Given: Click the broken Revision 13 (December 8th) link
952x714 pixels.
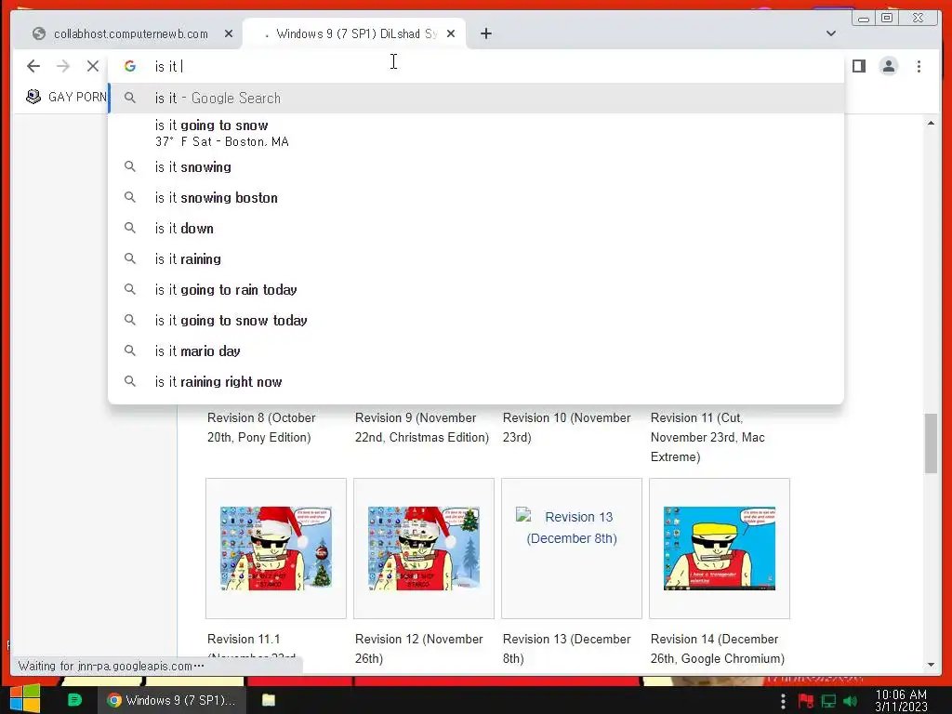Looking at the screenshot, I should click(572, 527).
